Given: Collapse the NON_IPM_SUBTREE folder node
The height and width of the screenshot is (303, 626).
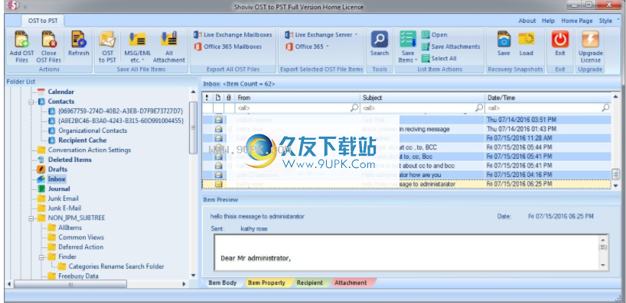Looking at the screenshot, I should pyautogui.click(x=31, y=218).
